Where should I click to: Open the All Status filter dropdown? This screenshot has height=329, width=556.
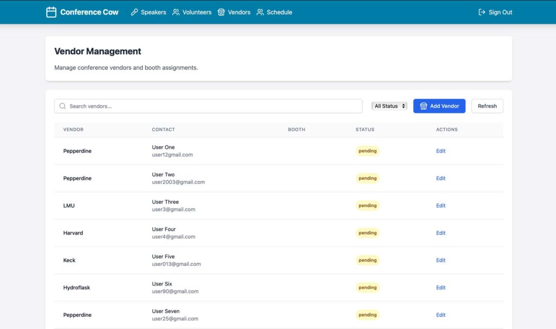389,106
